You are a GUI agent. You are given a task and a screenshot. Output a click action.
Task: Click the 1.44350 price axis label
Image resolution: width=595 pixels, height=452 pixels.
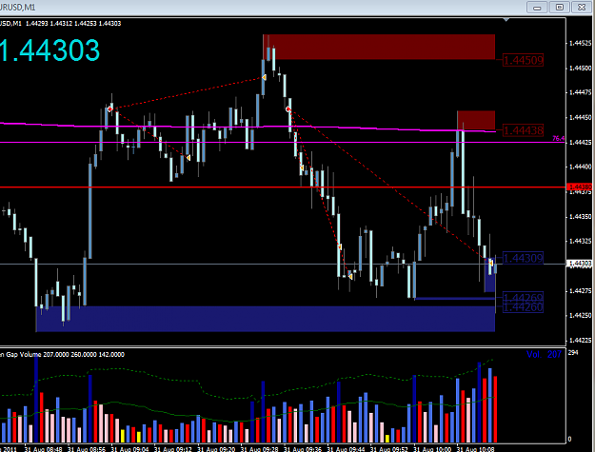(580, 217)
